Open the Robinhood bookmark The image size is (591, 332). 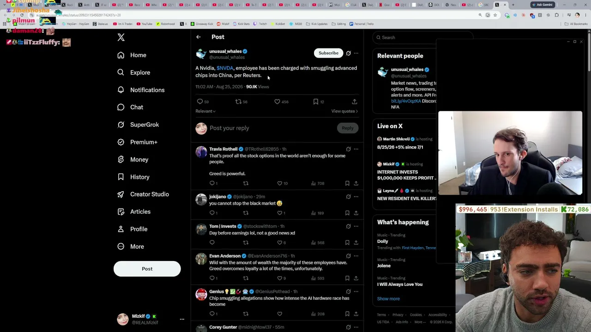tap(165, 24)
